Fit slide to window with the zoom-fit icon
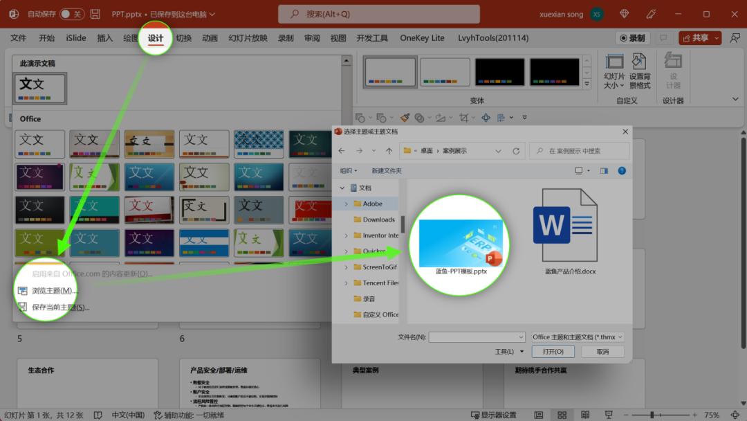Image resolution: width=747 pixels, height=421 pixels. click(x=735, y=414)
